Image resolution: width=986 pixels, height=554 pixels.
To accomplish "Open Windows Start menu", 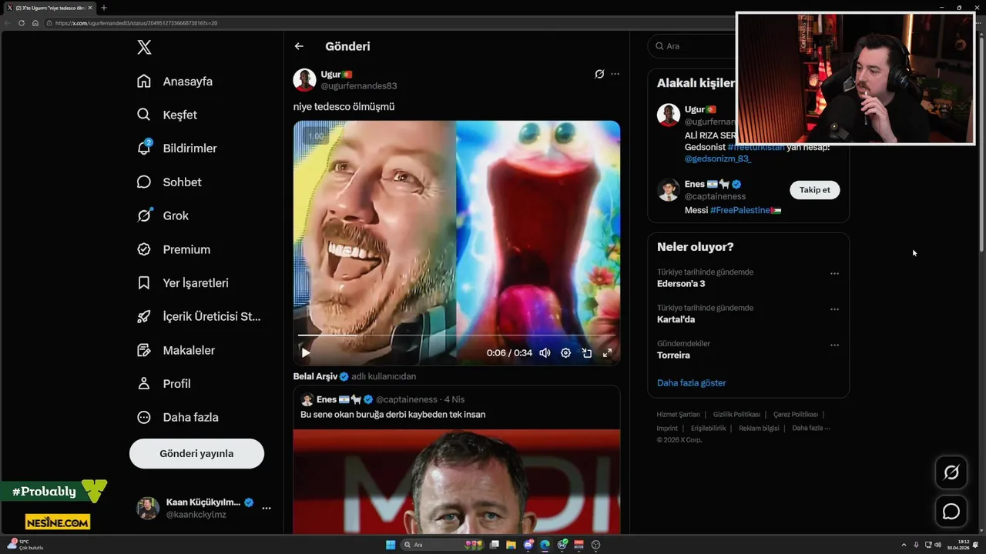I will click(391, 545).
